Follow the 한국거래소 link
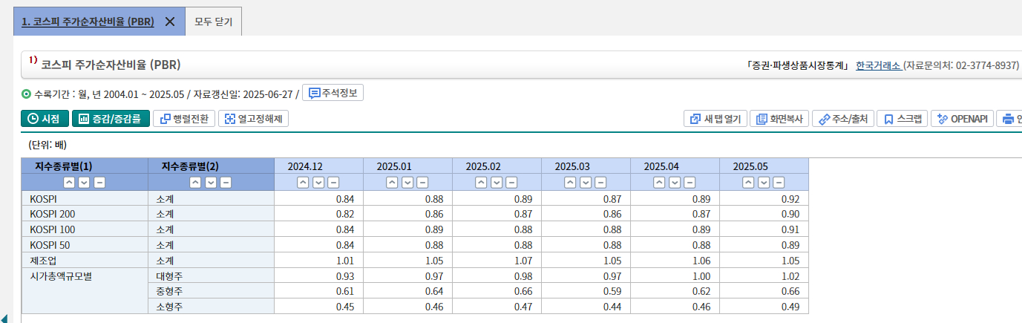The height and width of the screenshot is (323, 1022). coord(878,65)
